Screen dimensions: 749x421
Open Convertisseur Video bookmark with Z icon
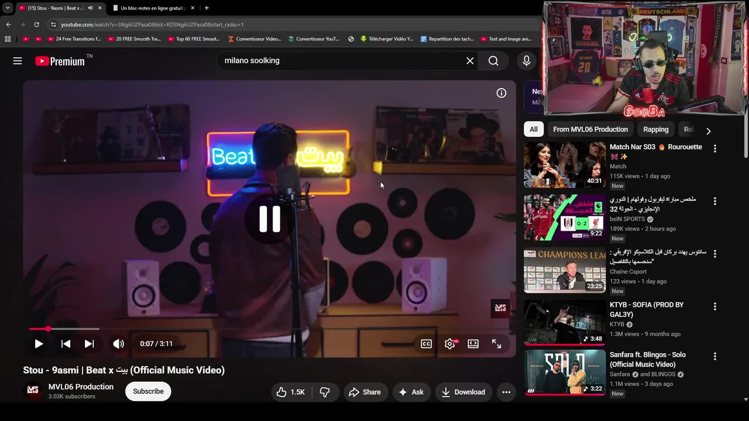[x=255, y=39]
